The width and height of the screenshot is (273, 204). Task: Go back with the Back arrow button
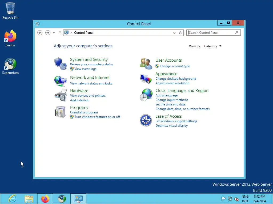click(x=40, y=33)
